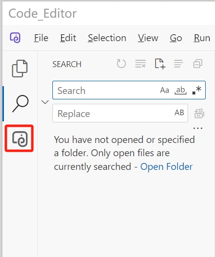Viewport: 215px width, 257px height.
Task: Open the Selection menu
Action: 107,38
